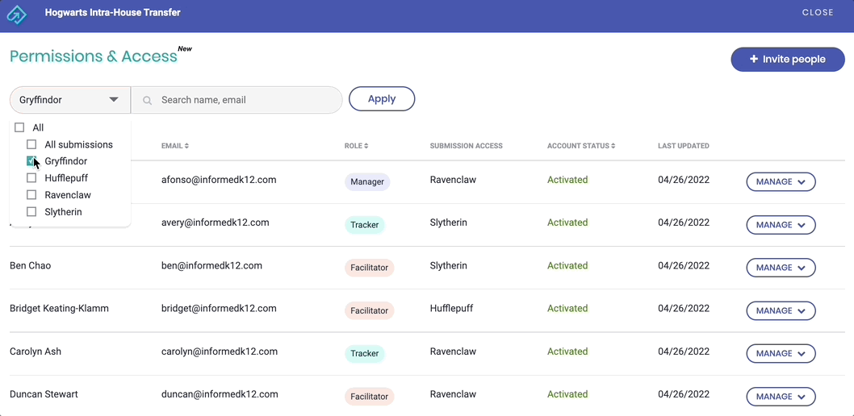This screenshot has height=416, width=854.
Task: Check the Hufflepuff checkbox
Action: (x=31, y=178)
